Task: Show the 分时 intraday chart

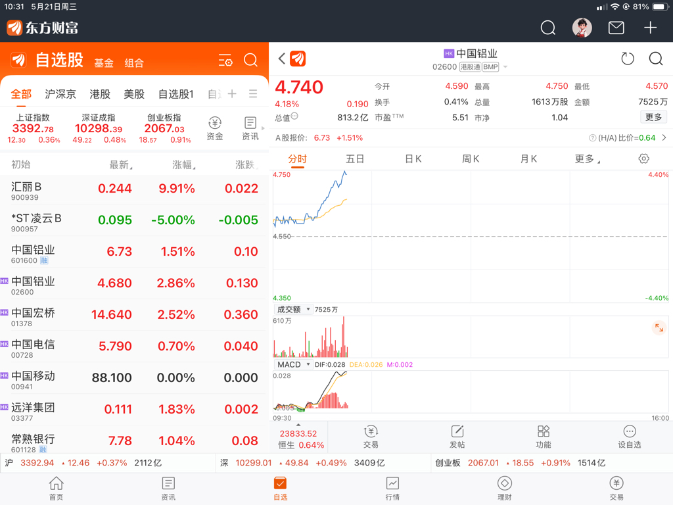Action: click(297, 159)
